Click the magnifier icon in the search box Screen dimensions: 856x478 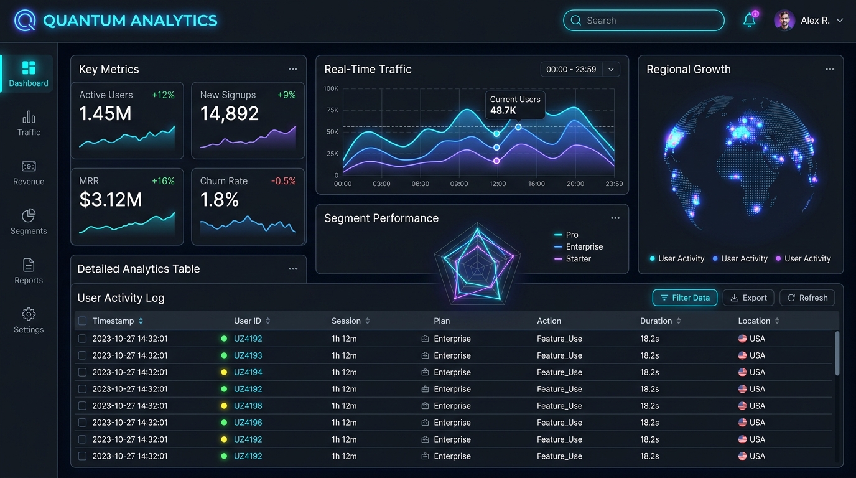pos(575,21)
